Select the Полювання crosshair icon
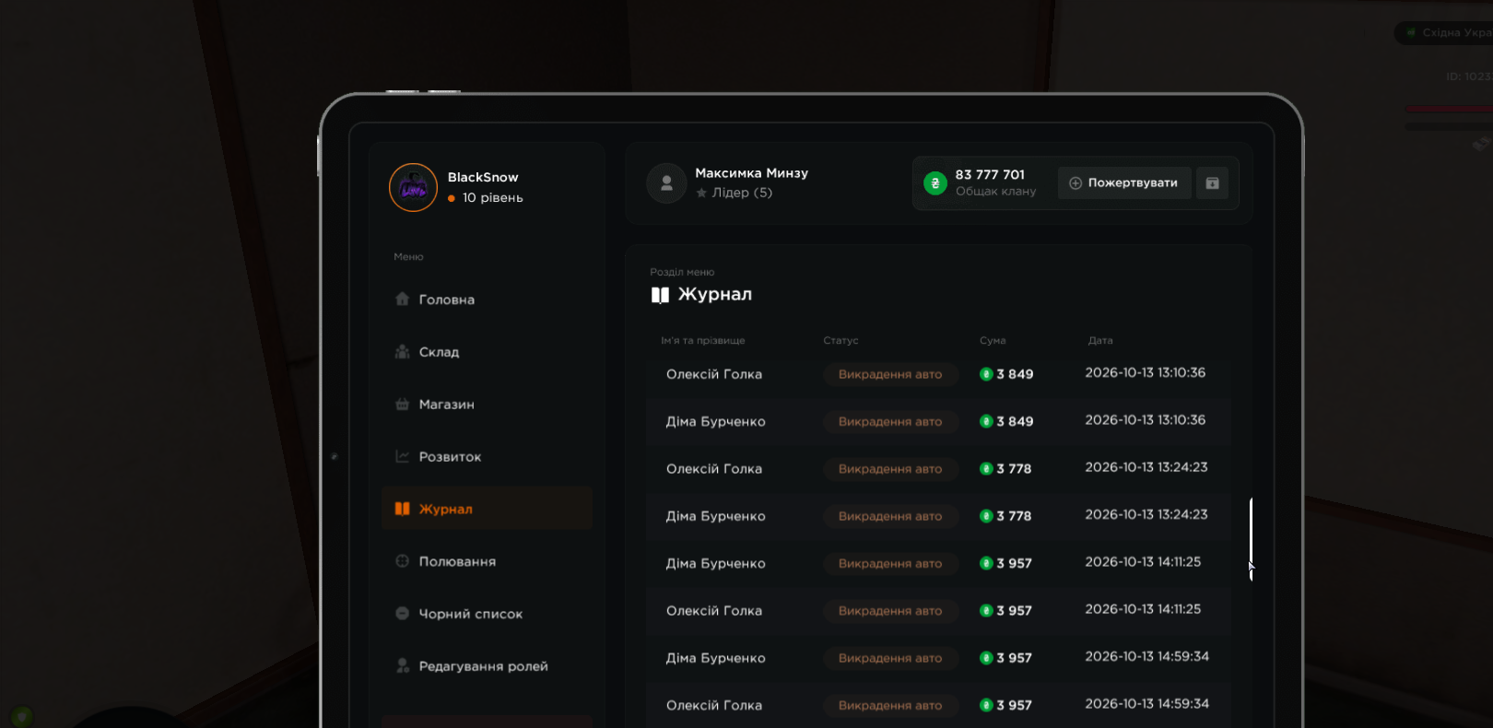 click(402, 560)
